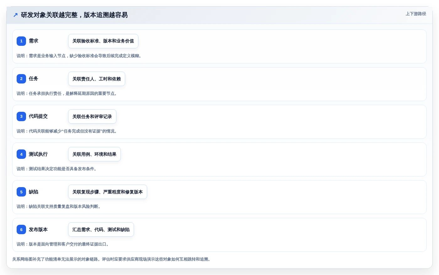Select the step 6 badge for 发布版本

[x=21, y=229]
